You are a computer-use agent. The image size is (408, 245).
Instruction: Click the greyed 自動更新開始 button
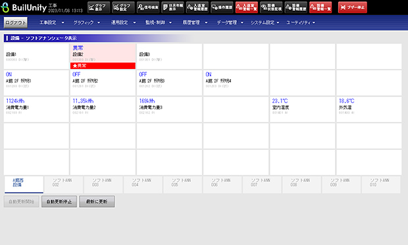pos(21,202)
